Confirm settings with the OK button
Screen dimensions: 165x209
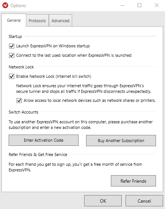coord(103,201)
